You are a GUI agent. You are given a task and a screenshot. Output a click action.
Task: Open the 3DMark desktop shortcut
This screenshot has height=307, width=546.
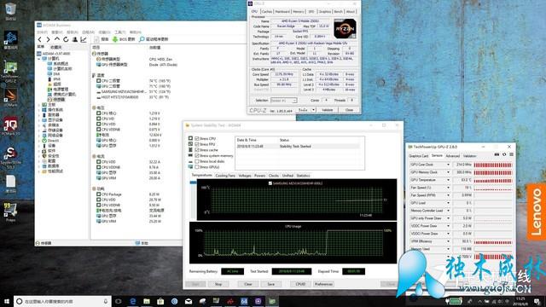point(10,96)
